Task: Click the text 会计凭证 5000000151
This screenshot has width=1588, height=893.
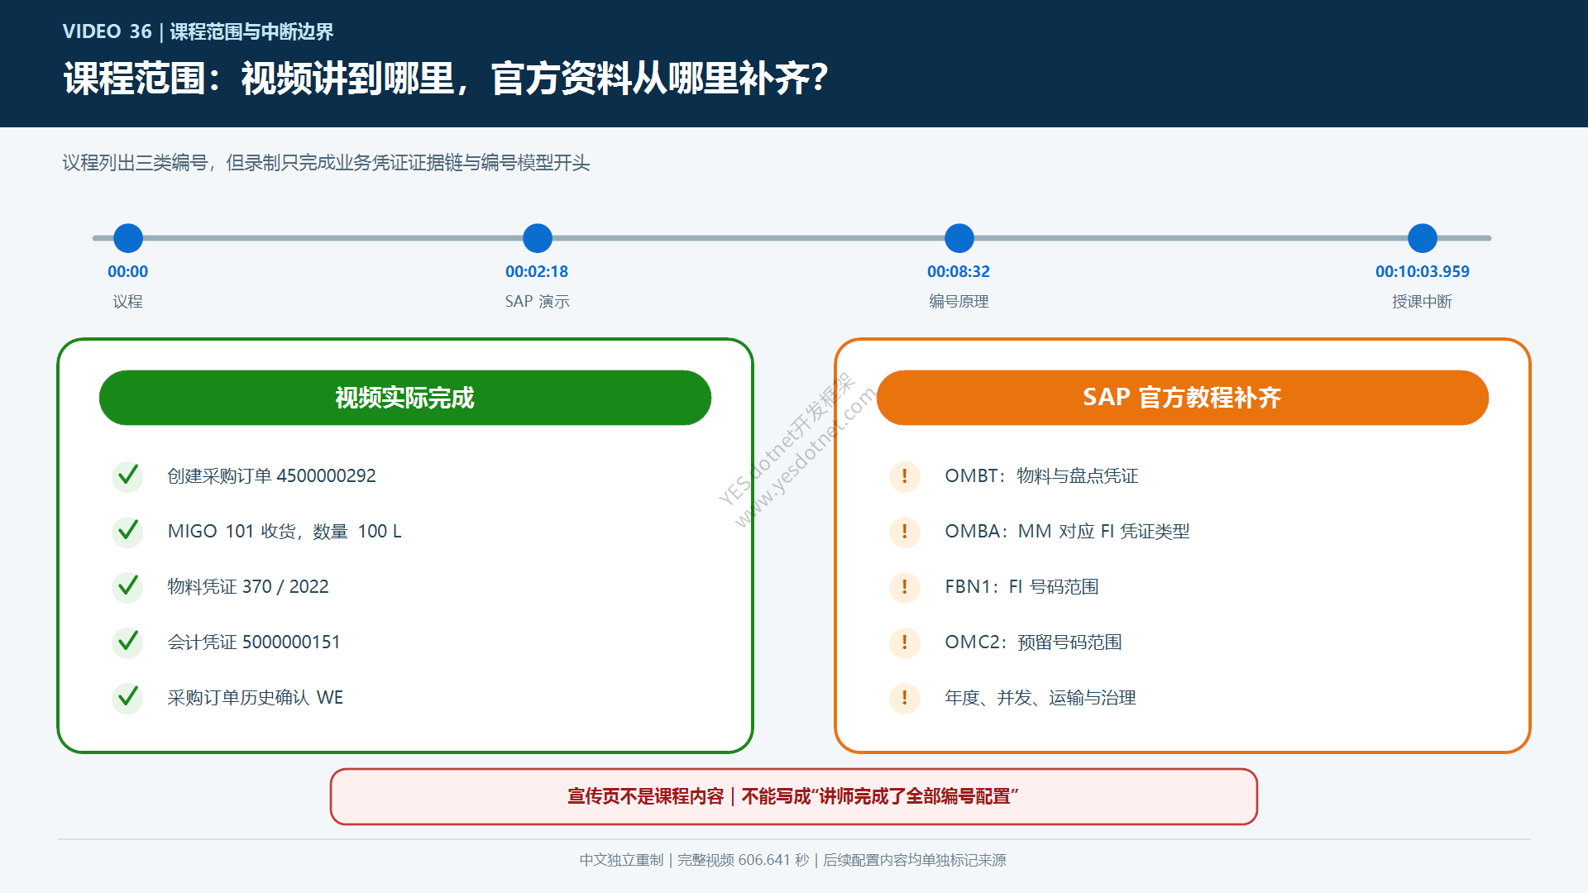Action: click(254, 642)
